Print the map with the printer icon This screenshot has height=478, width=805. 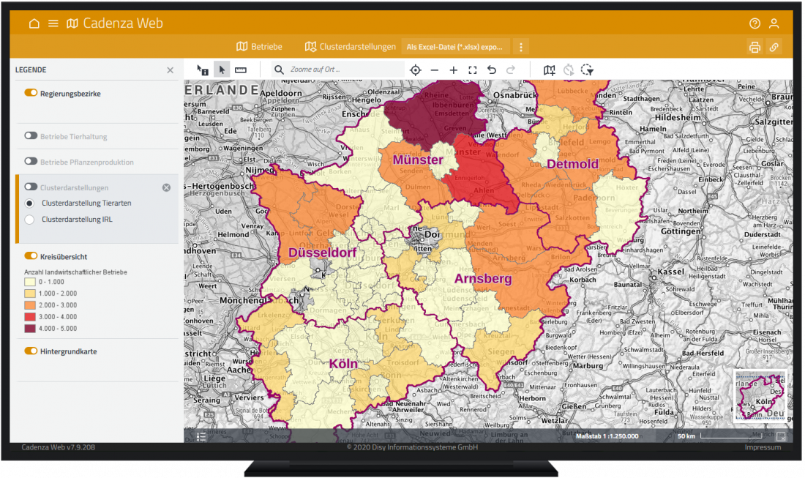[x=755, y=48]
